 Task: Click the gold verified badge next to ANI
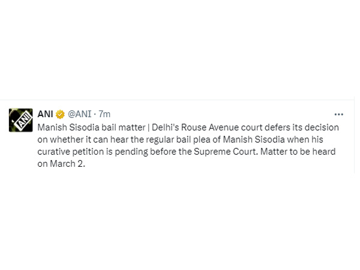60,114
